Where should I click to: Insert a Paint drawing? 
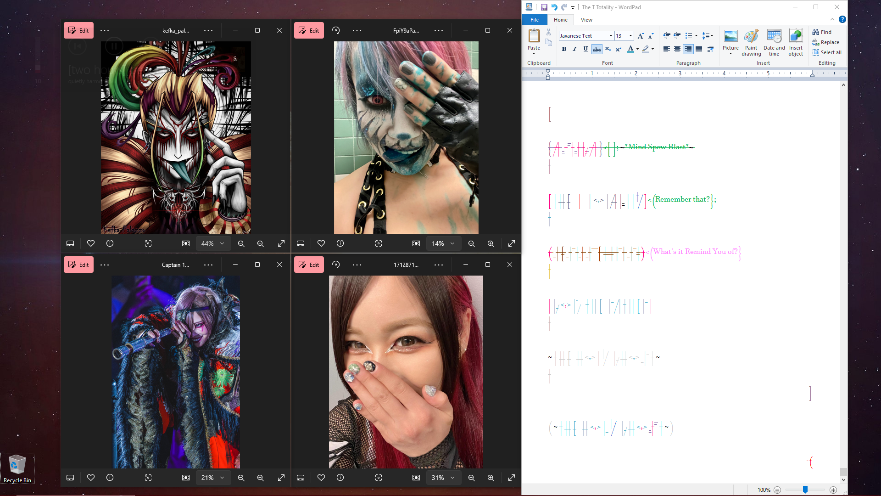click(751, 42)
